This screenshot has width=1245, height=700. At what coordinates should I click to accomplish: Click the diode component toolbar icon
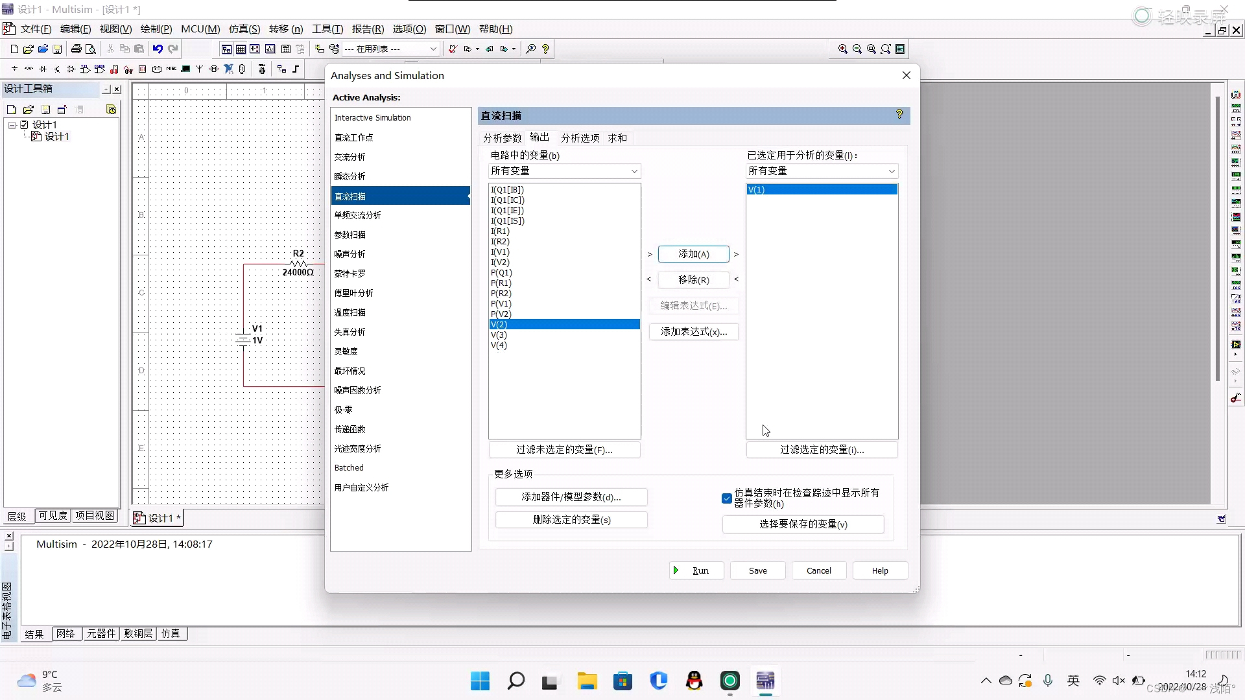[x=43, y=69]
